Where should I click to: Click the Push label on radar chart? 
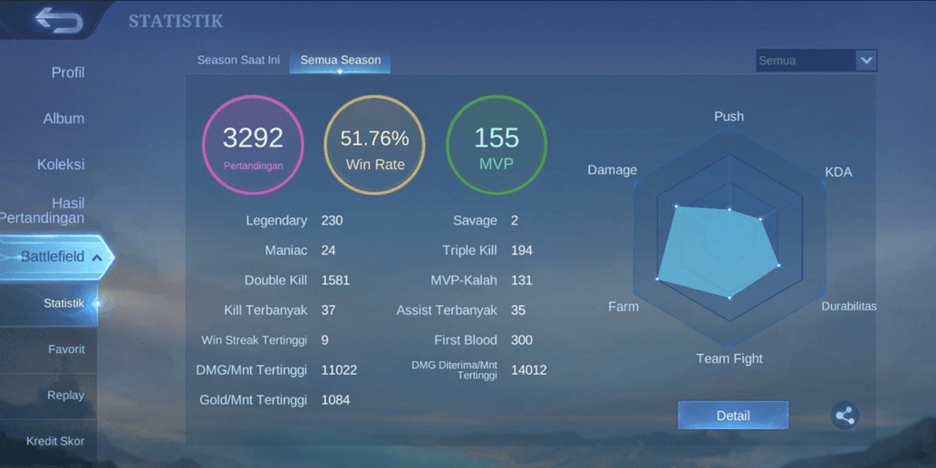tap(729, 116)
